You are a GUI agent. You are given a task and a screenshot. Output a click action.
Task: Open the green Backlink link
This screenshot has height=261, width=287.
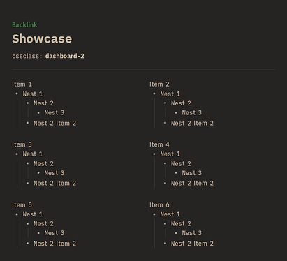click(24, 25)
